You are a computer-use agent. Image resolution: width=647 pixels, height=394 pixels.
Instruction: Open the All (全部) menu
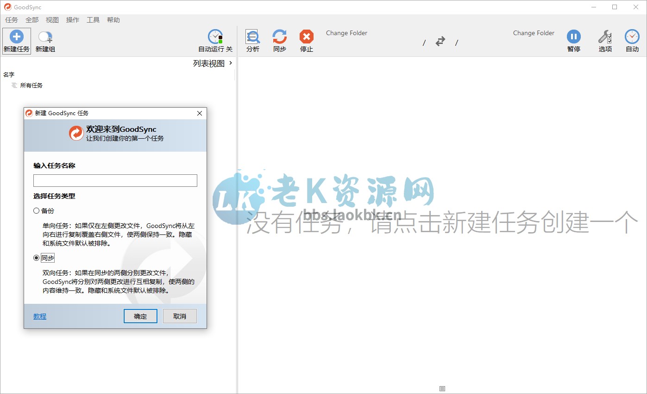pos(32,20)
